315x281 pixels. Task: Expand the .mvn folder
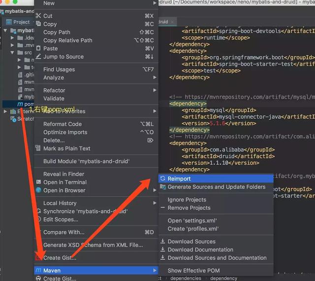point(12,45)
